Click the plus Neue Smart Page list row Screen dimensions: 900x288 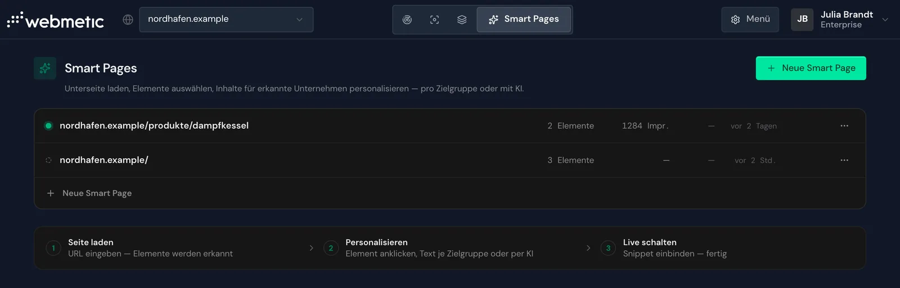point(450,193)
